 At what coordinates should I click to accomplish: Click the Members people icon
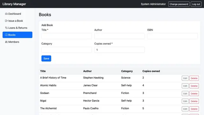[6, 42]
